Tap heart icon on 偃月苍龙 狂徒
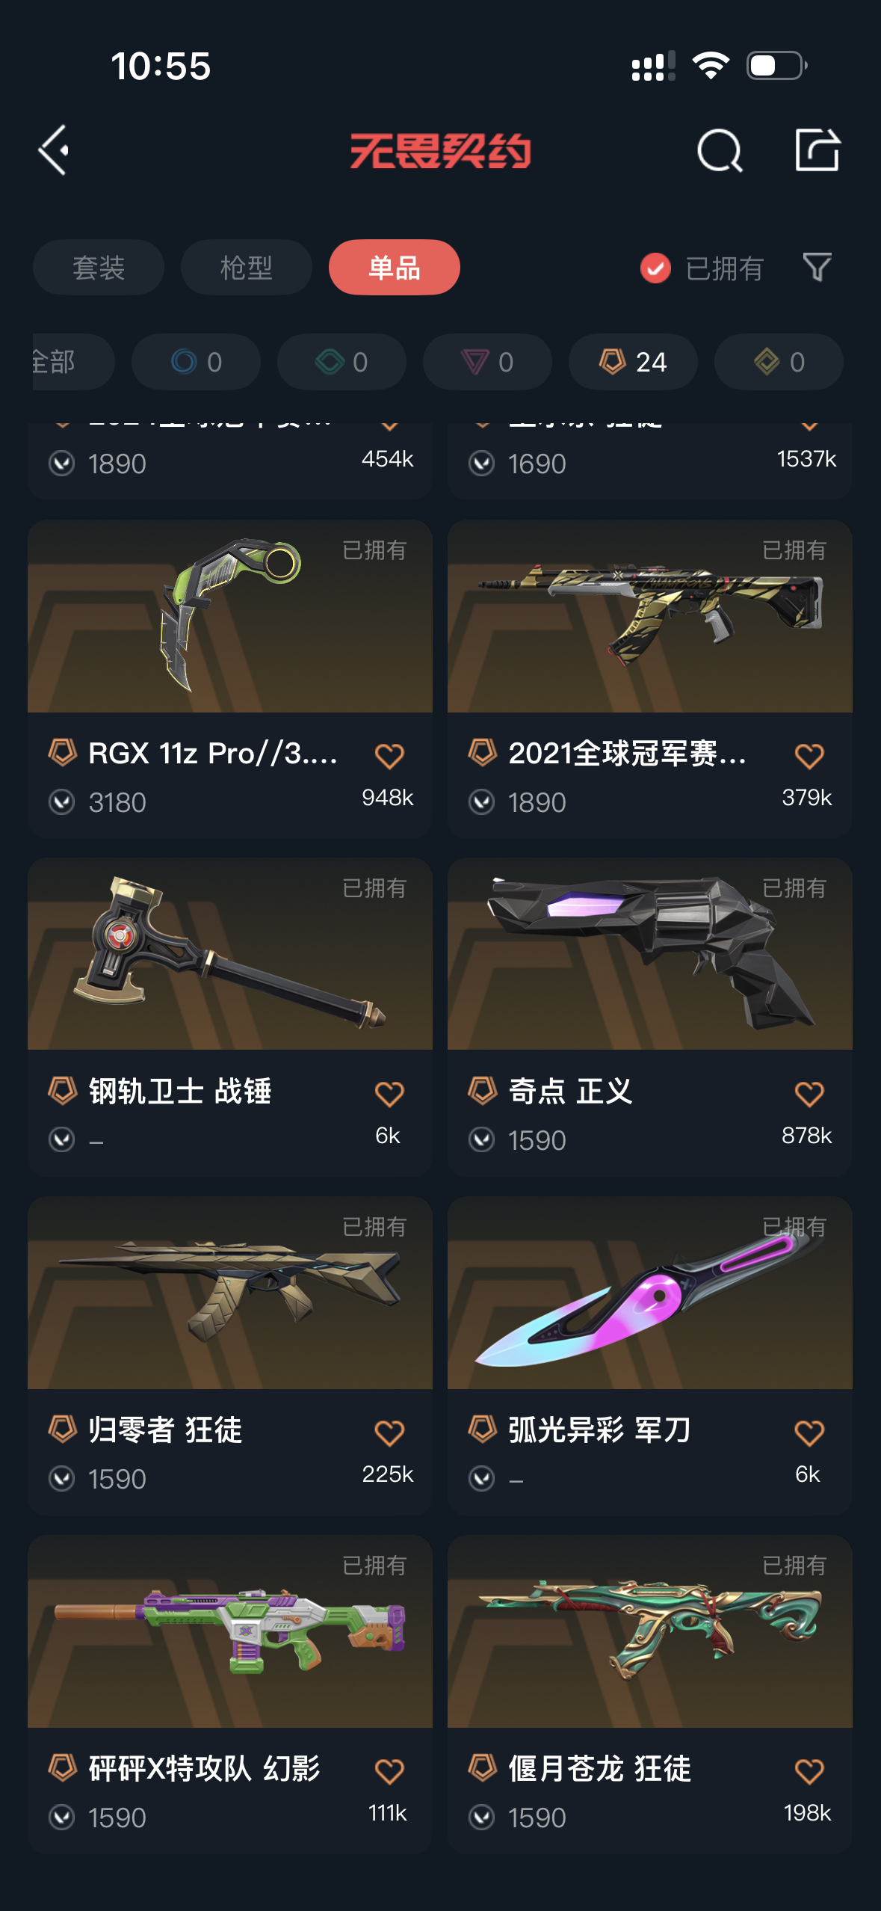This screenshot has width=881, height=1911. 809,1771
